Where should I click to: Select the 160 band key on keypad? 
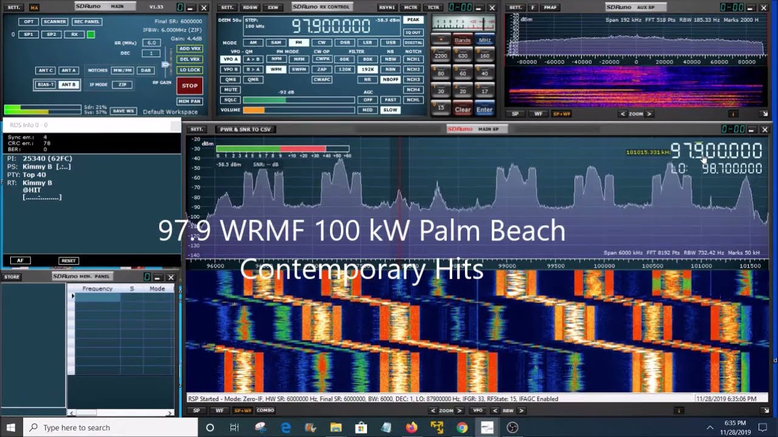(484, 56)
